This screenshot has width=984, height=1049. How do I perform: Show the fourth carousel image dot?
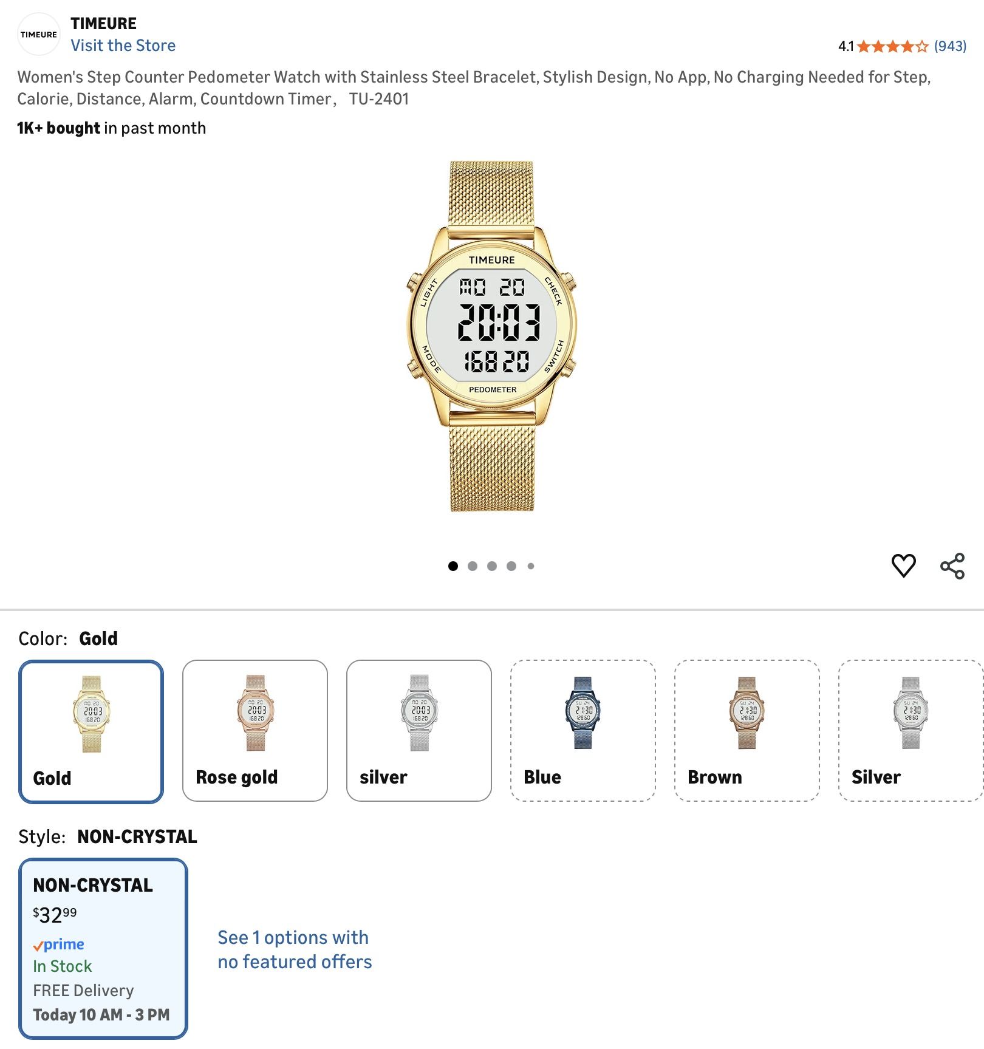(511, 566)
